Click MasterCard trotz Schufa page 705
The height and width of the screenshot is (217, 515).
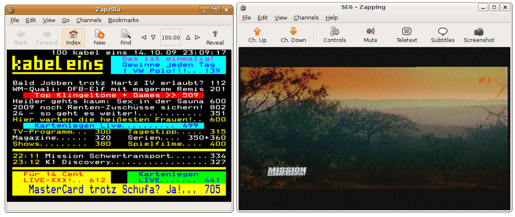(x=119, y=189)
